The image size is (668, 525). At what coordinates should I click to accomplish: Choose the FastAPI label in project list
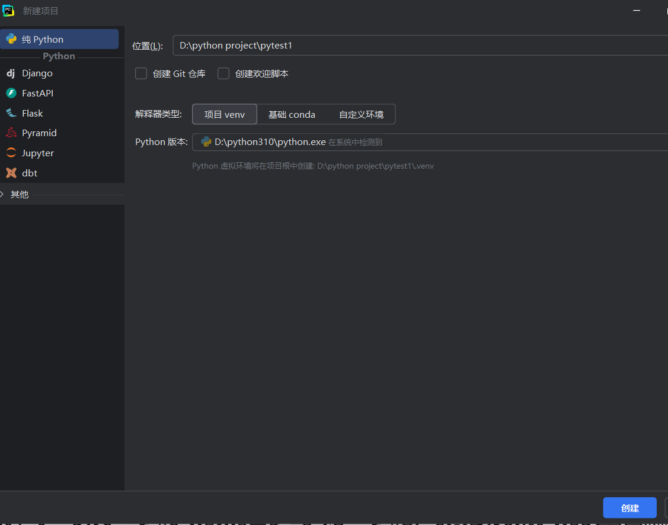37,93
